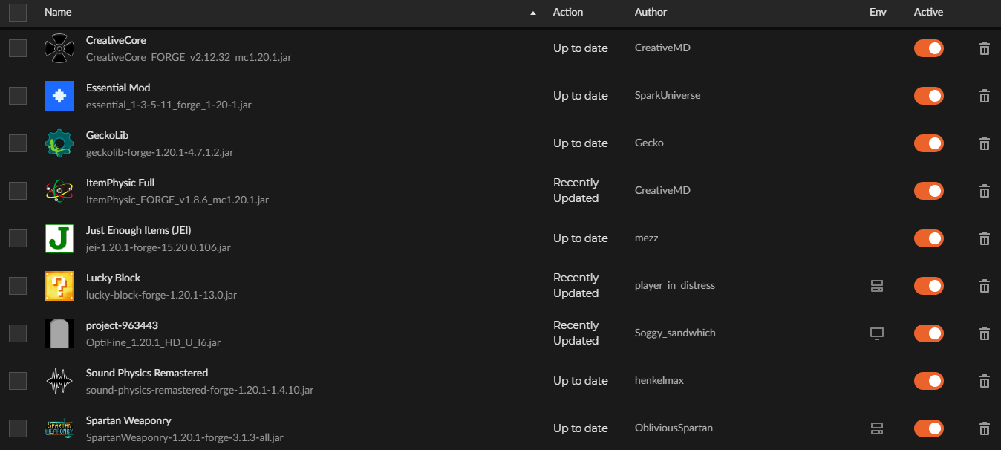Screen dimensions: 1001x450
Task: Deactivate Sound Physics Remastered switch
Action: click(929, 381)
